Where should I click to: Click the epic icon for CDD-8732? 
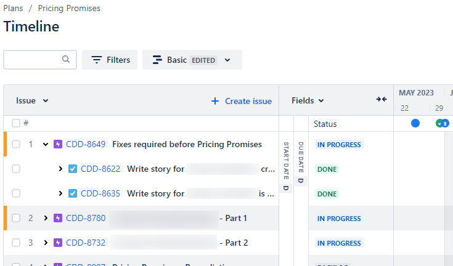click(58, 243)
